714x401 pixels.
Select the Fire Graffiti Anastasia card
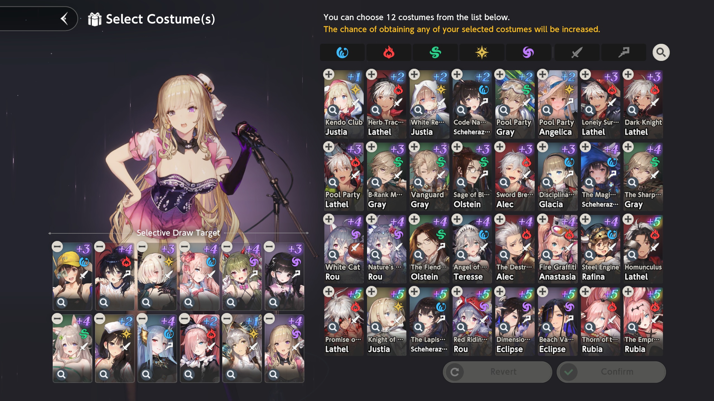coord(558,249)
